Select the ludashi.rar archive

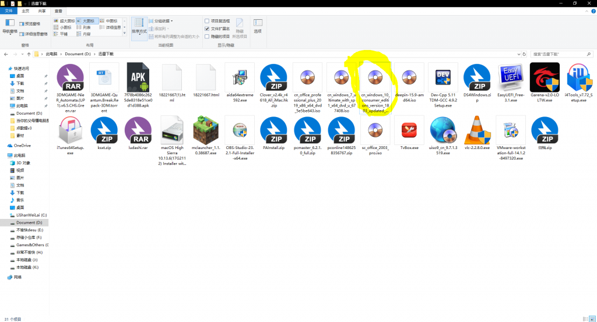[x=138, y=133]
